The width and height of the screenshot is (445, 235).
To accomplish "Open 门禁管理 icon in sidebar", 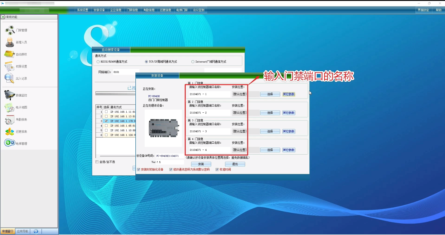I will pyautogui.click(x=10, y=30).
